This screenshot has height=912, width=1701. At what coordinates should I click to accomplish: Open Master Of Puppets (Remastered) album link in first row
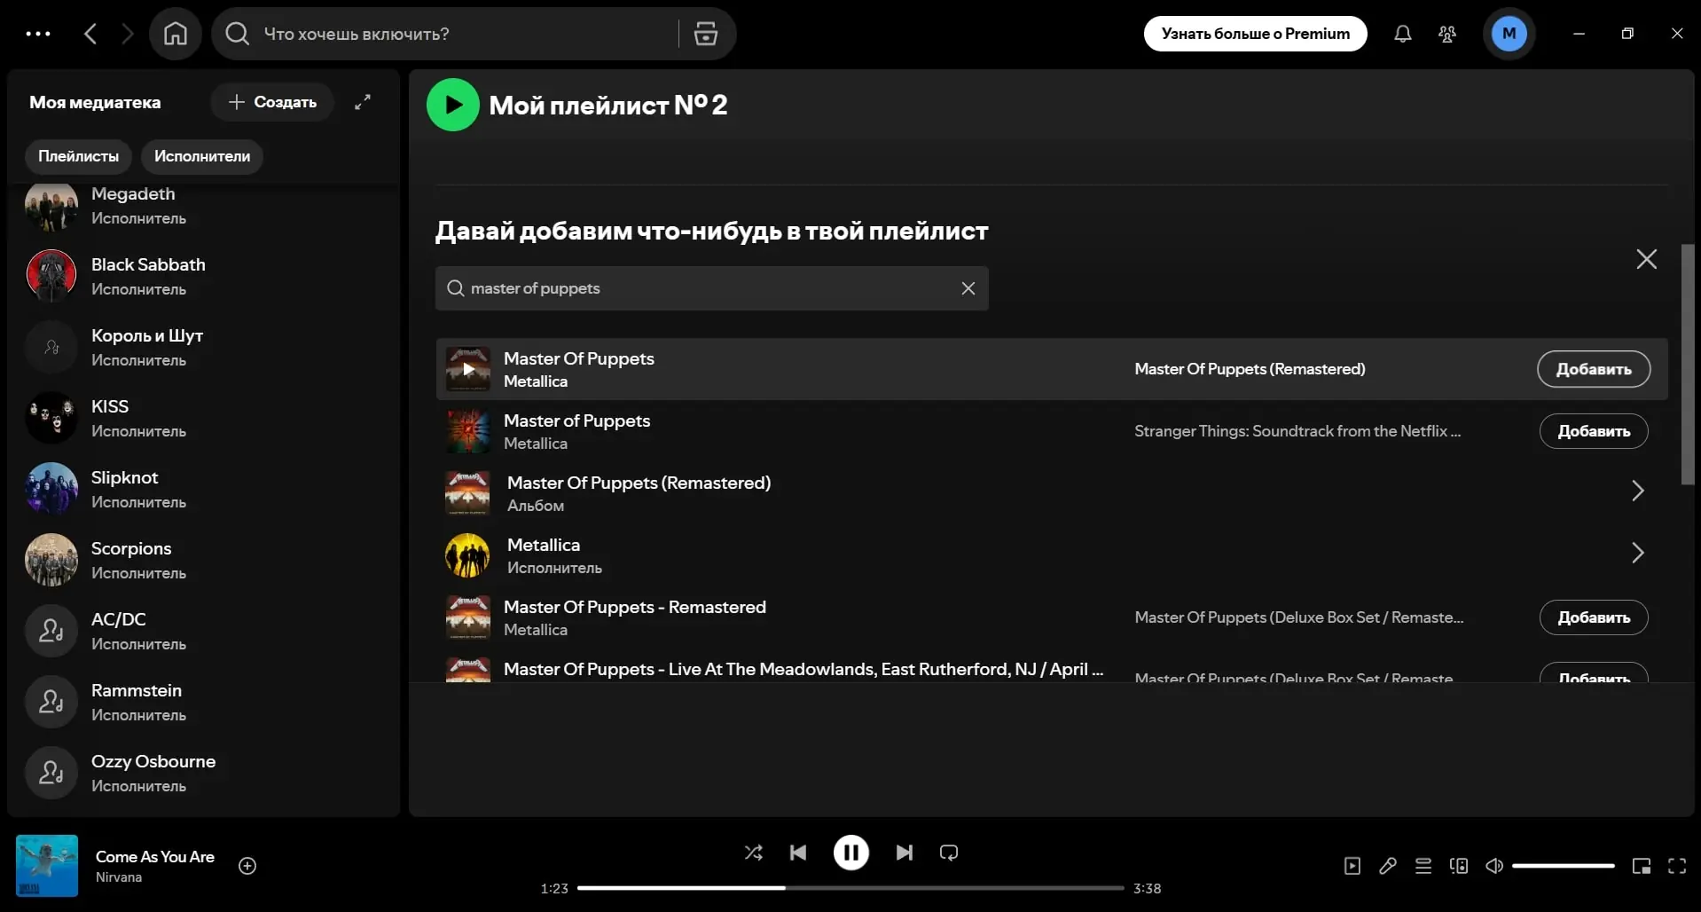click(x=1250, y=369)
